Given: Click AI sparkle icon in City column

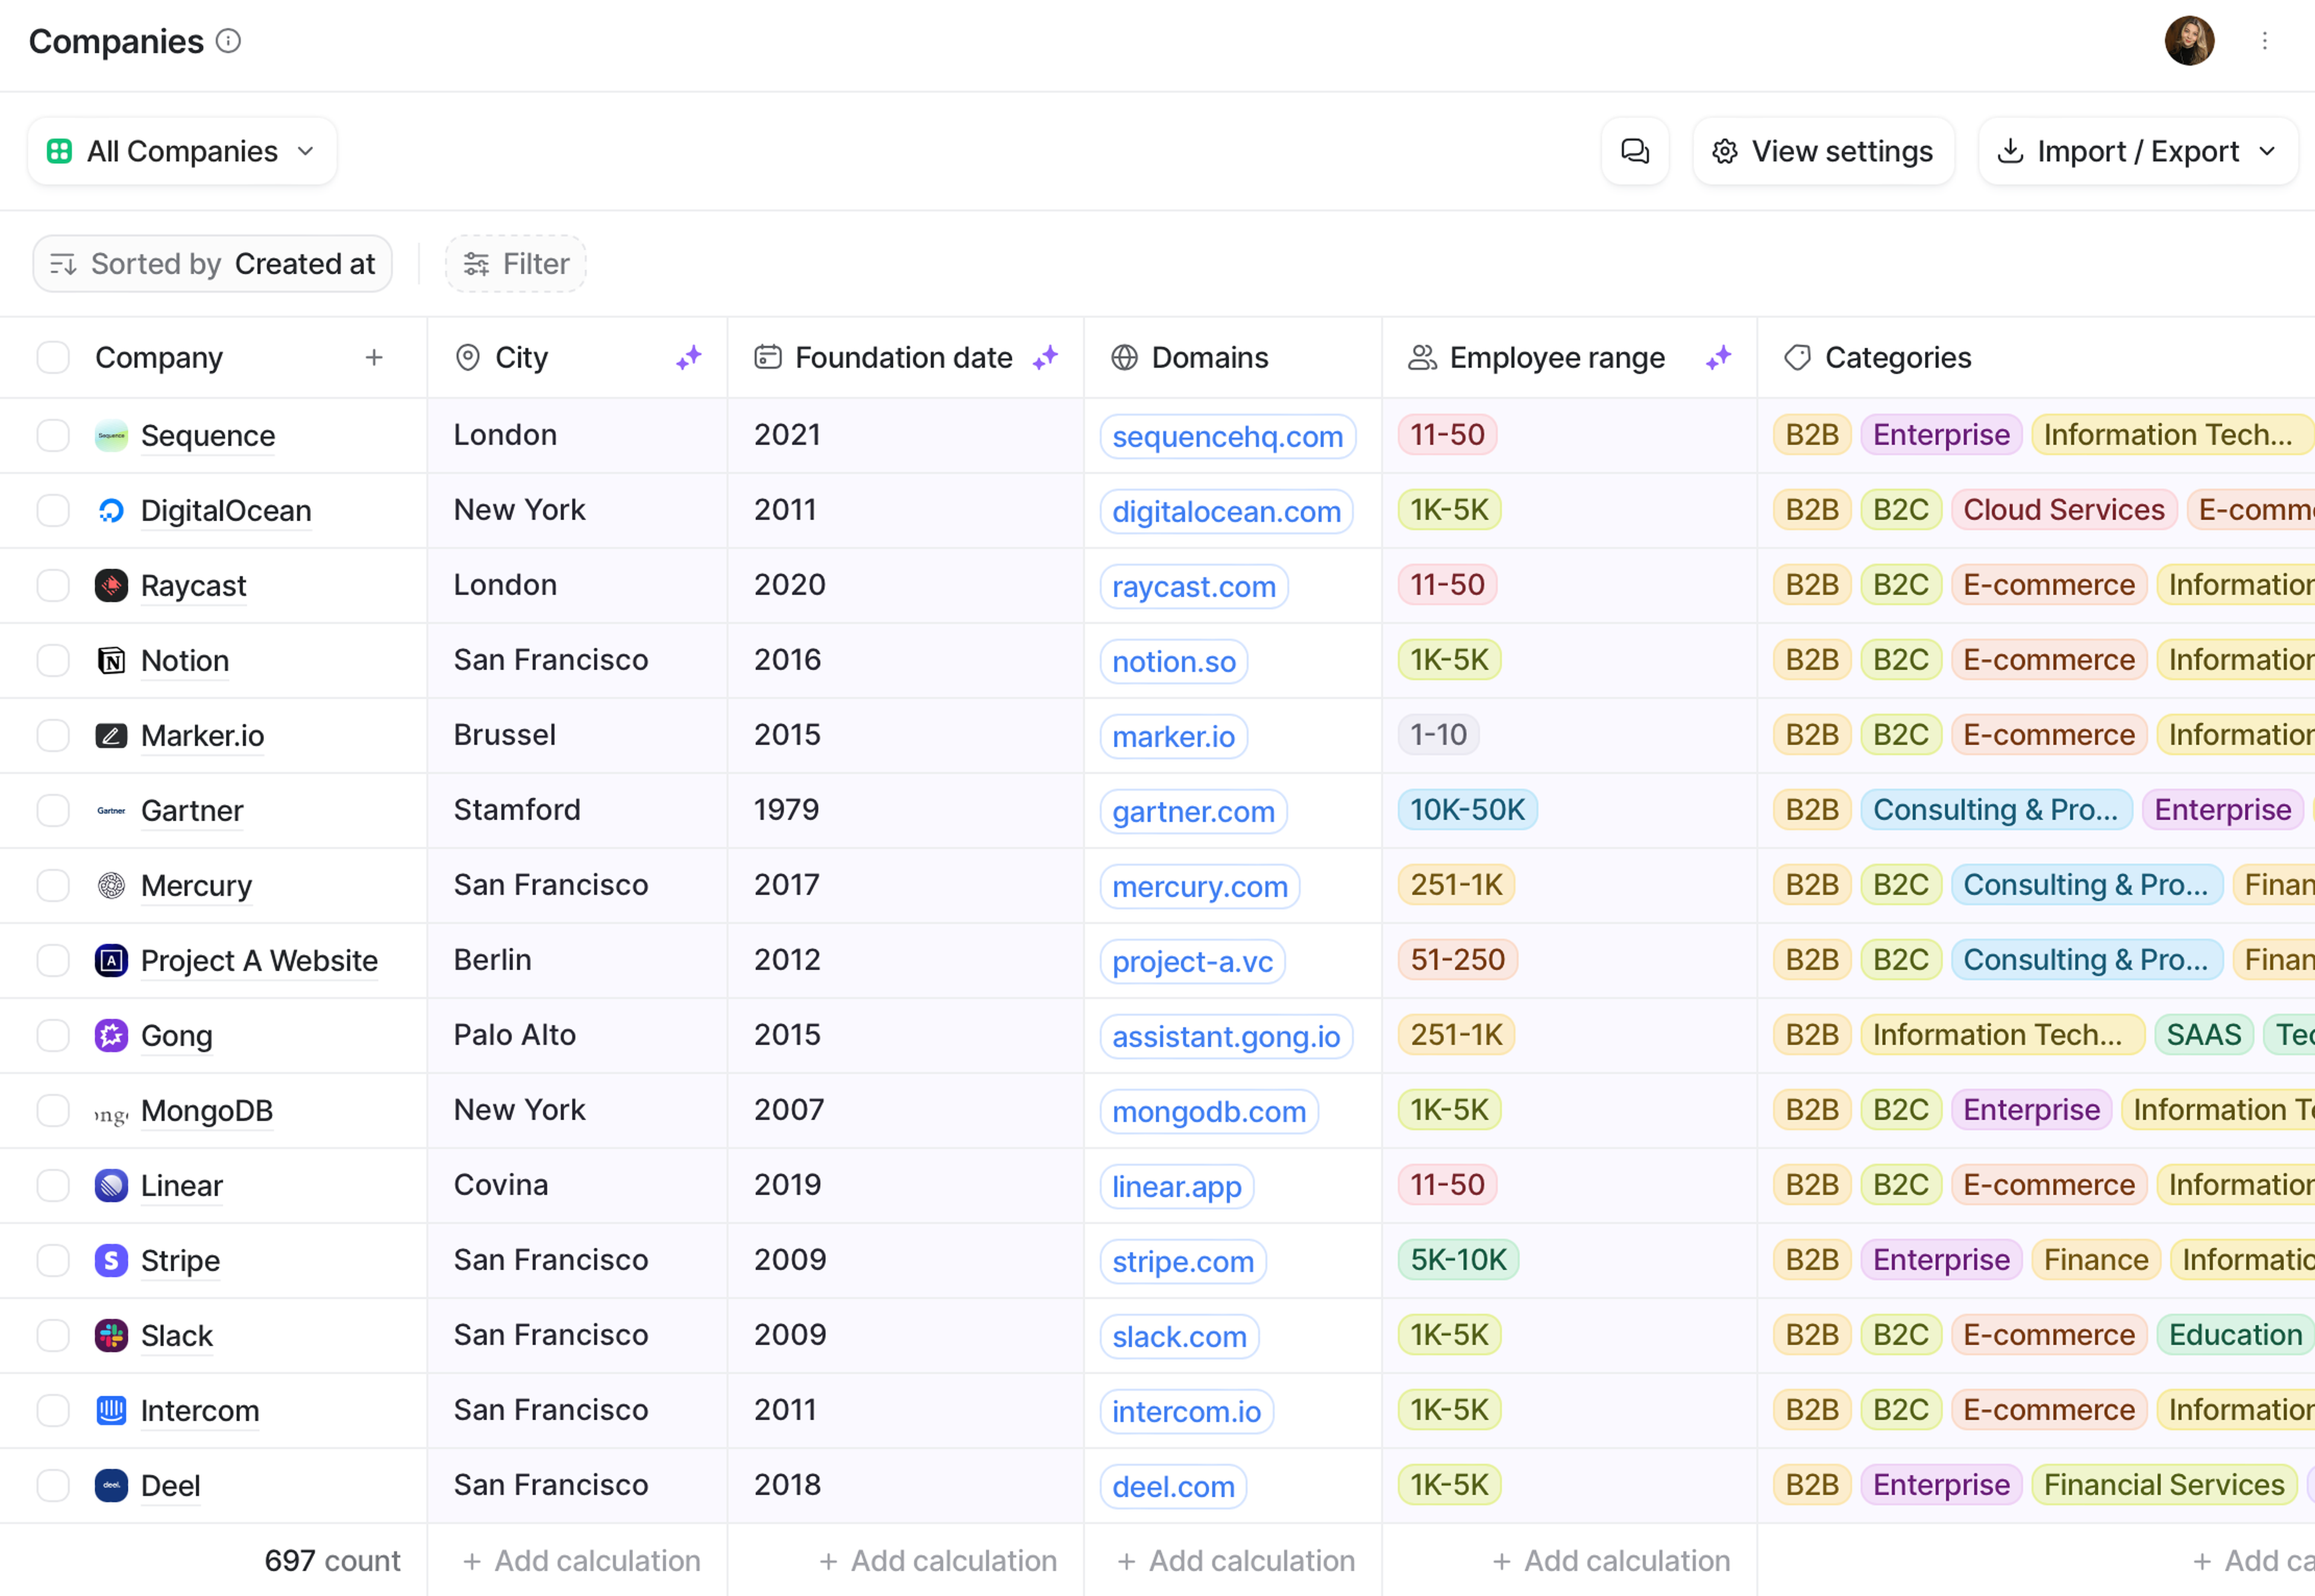Looking at the screenshot, I should pyautogui.click(x=688, y=357).
